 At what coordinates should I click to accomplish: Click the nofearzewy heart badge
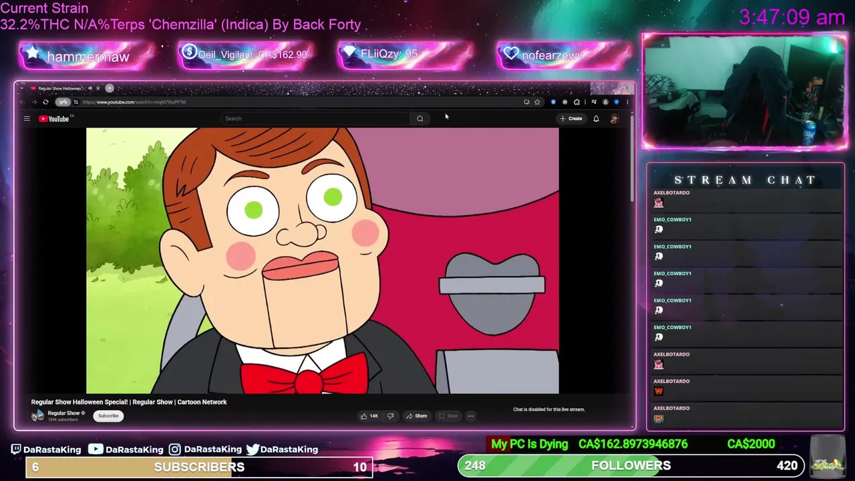[x=564, y=55]
